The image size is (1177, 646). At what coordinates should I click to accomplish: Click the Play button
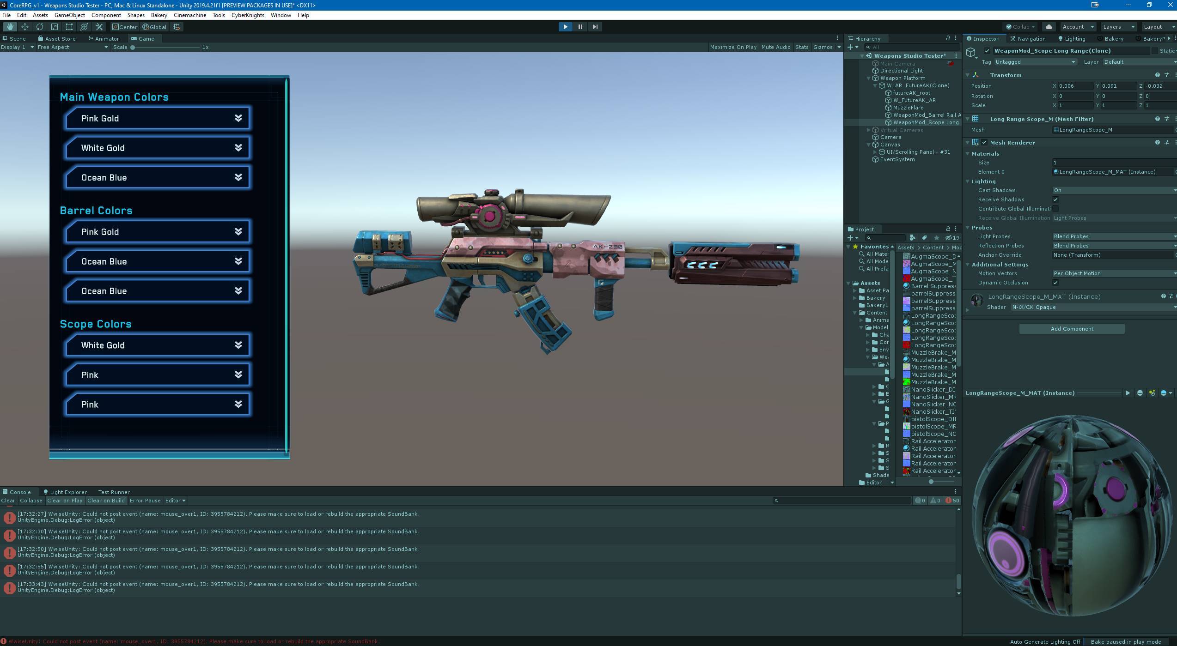click(x=565, y=27)
